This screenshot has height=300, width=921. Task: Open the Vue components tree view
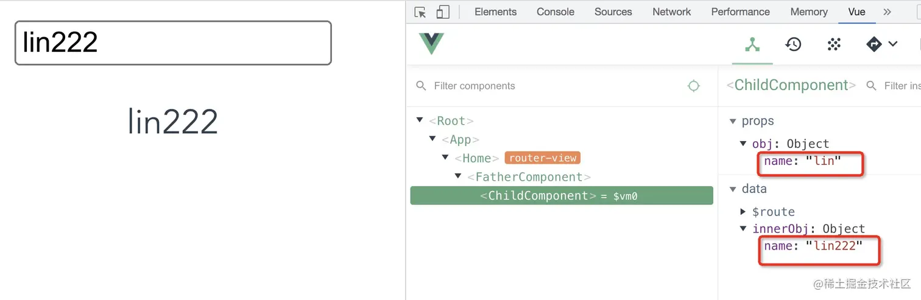pyautogui.click(x=752, y=44)
